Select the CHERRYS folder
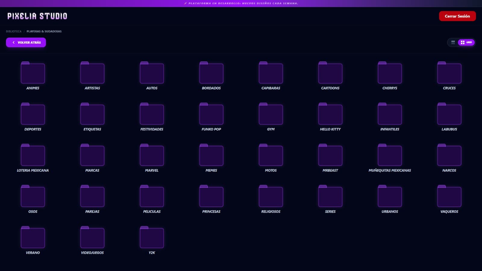The image size is (482, 271). click(390, 73)
